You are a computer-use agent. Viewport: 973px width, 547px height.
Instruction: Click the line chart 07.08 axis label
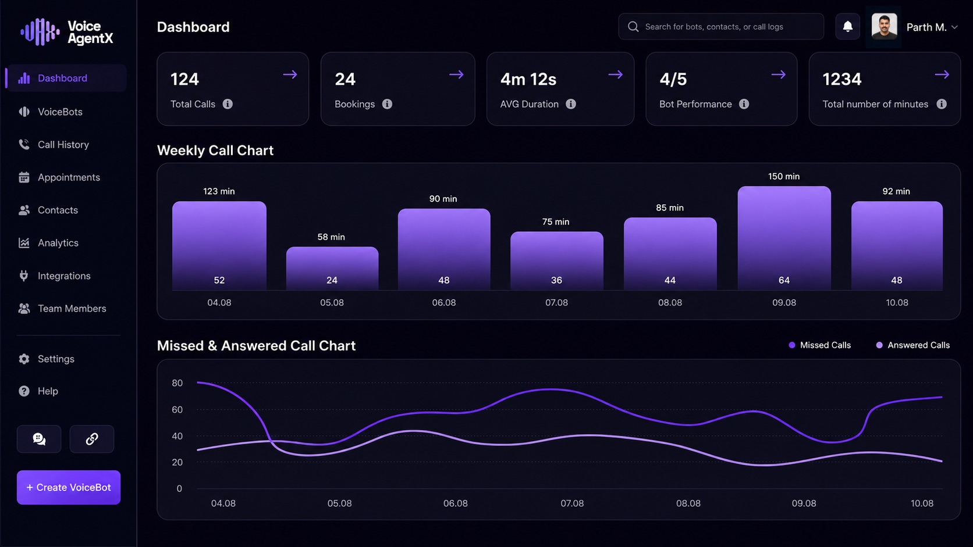tap(572, 503)
